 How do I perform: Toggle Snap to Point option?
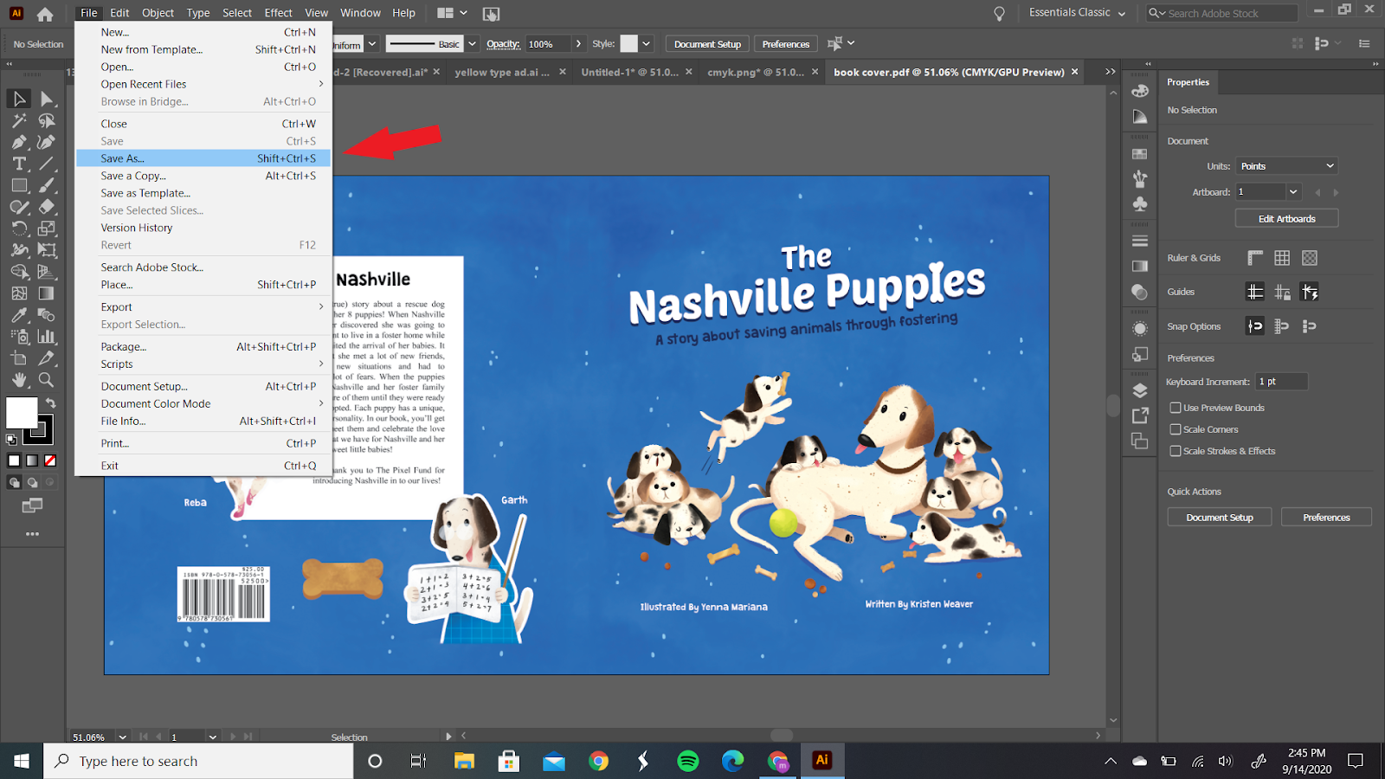coord(1255,326)
